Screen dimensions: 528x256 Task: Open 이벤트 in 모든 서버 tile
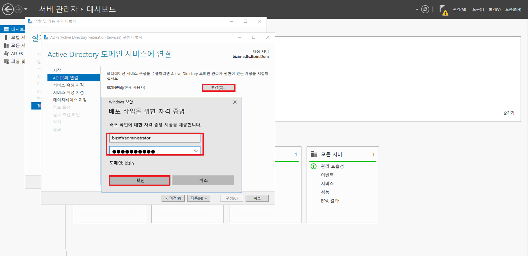(x=327, y=175)
